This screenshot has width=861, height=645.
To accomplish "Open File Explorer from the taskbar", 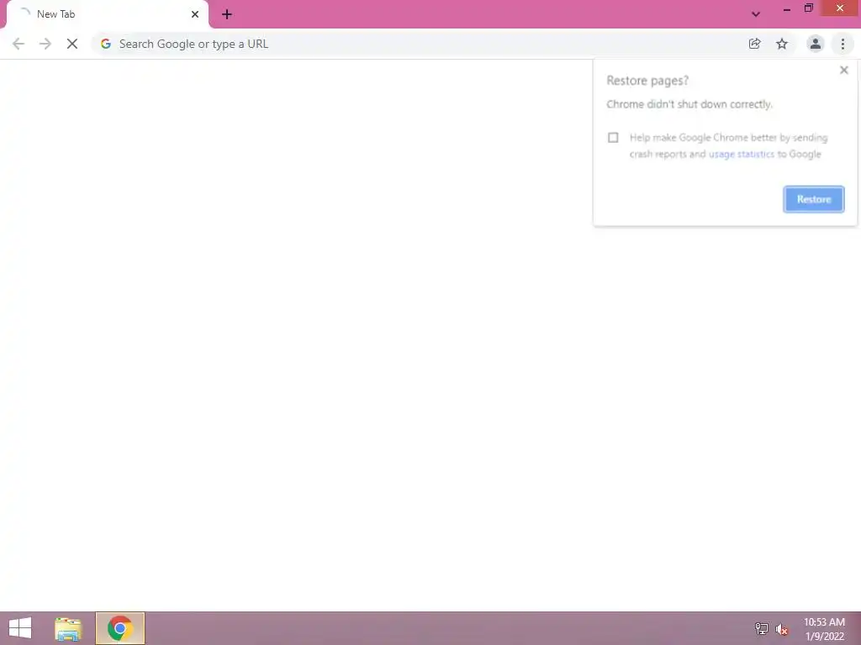I will pyautogui.click(x=68, y=628).
